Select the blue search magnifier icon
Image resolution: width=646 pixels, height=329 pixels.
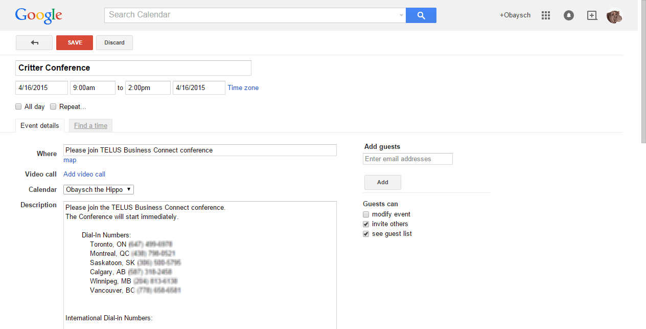[421, 15]
